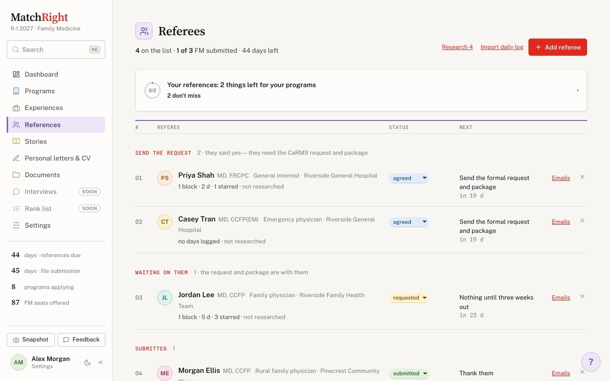Click the 0/2 progress ring
This screenshot has height=381, width=610.
click(152, 90)
